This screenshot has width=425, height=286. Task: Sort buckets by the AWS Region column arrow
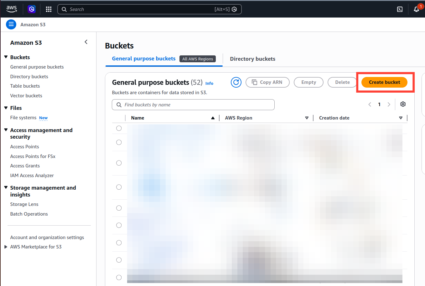pyautogui.click(x=307, y=118)
